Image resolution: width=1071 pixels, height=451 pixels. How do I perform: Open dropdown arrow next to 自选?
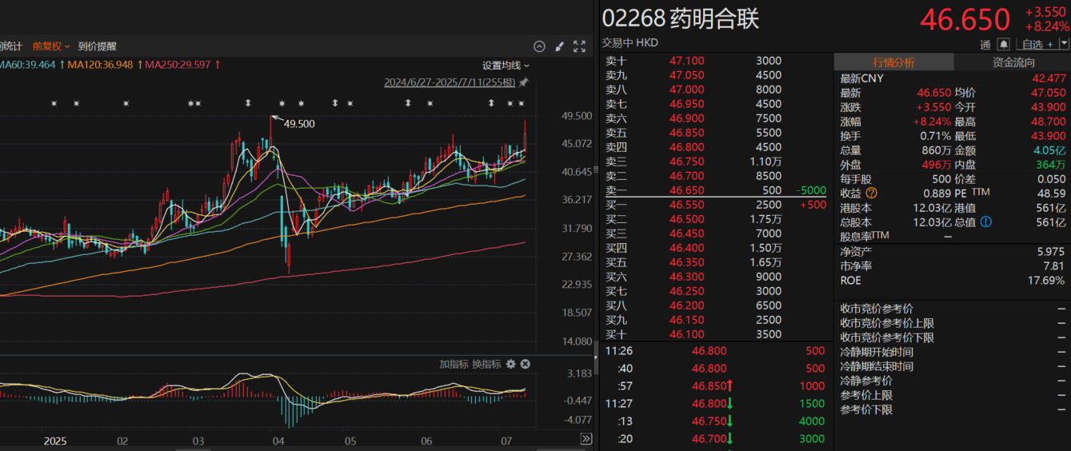1064,44
